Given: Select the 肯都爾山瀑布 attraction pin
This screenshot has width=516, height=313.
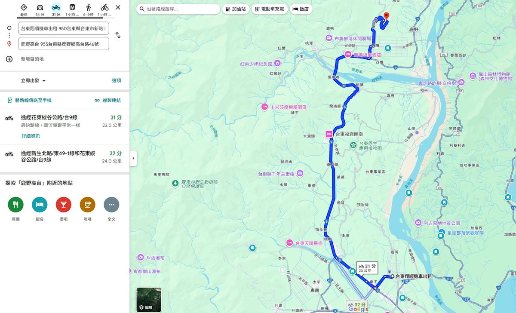Looking at the screenshot, I should pyautogui.click(x=130, y=271).
